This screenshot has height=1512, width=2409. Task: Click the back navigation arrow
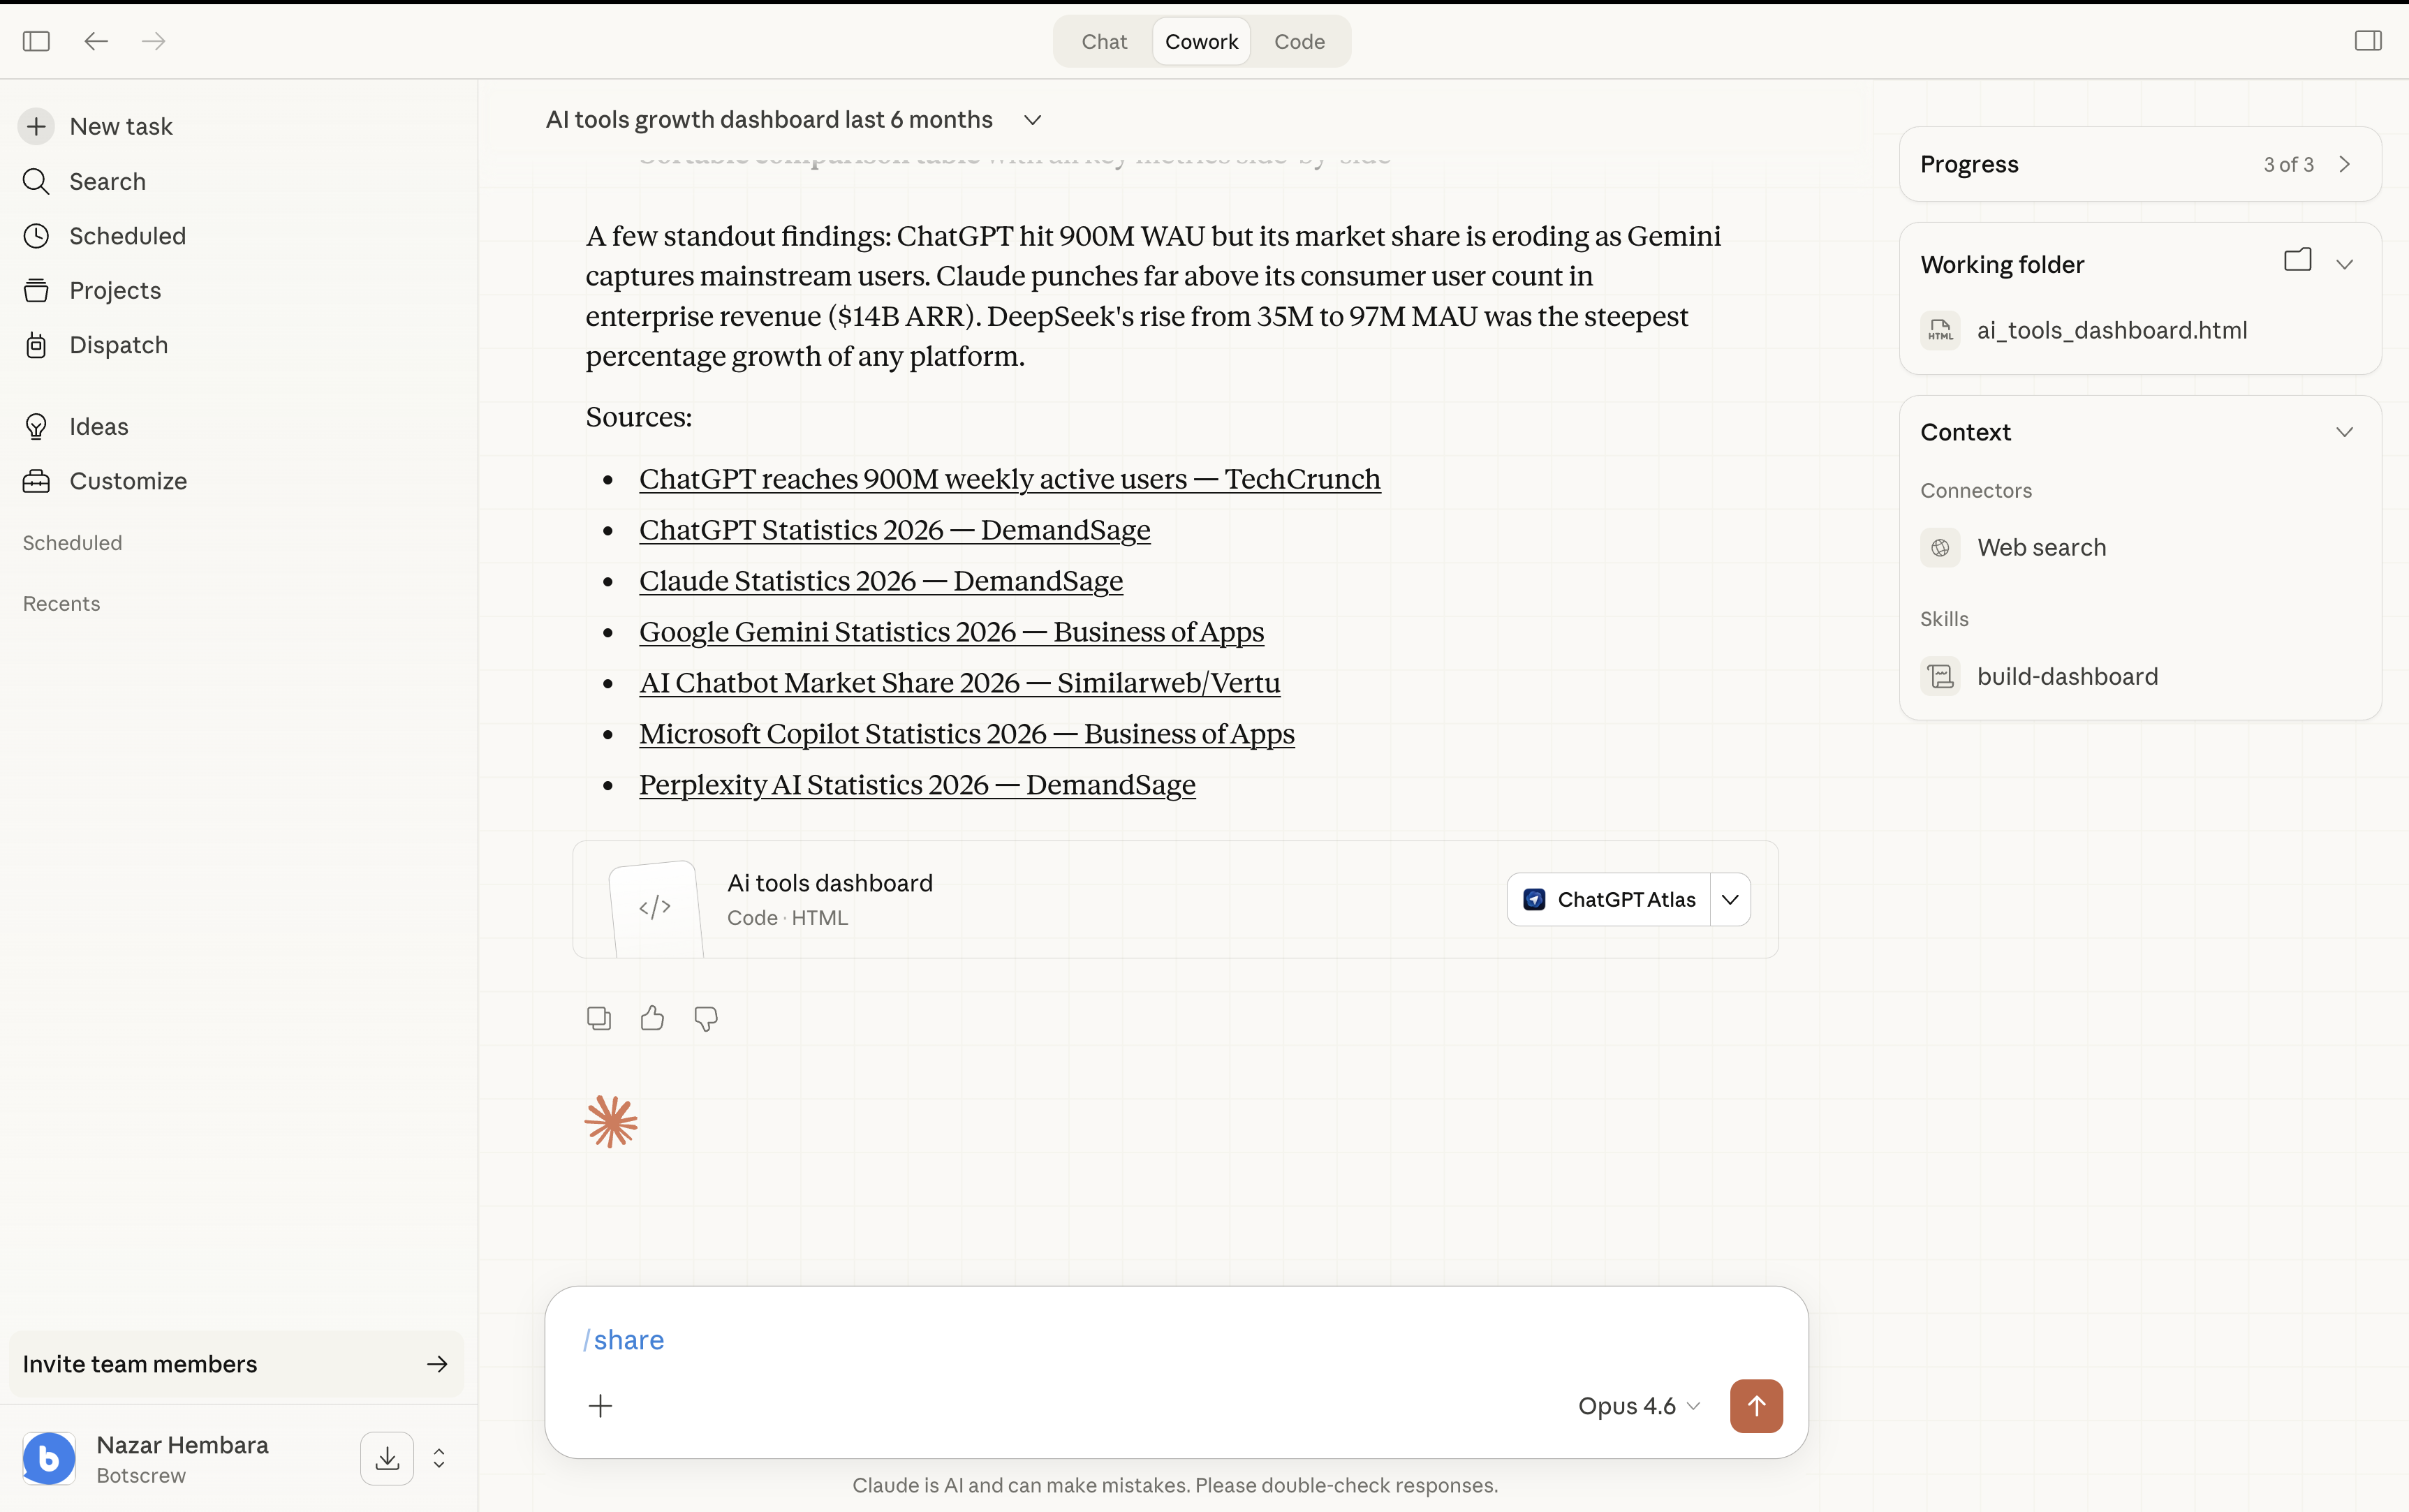pyautogui.click(x=96, y=41)
